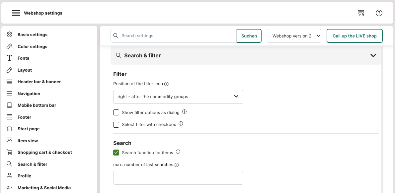Click info icon beside Search function for items

coord(178,152)
